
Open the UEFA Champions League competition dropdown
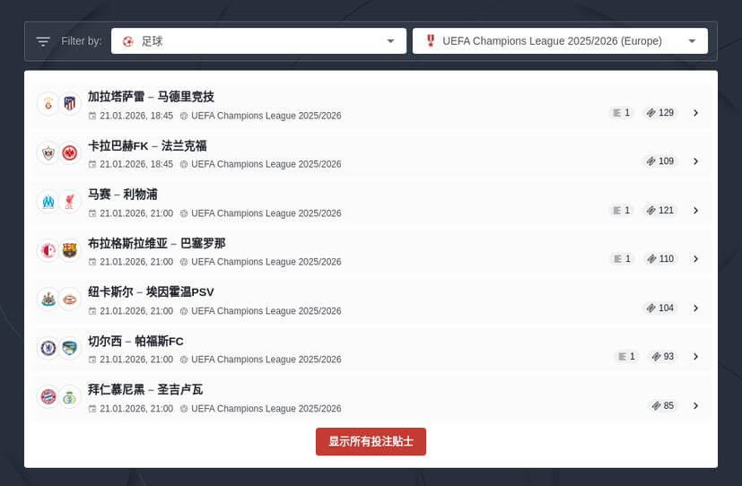[x=560, y=41]
